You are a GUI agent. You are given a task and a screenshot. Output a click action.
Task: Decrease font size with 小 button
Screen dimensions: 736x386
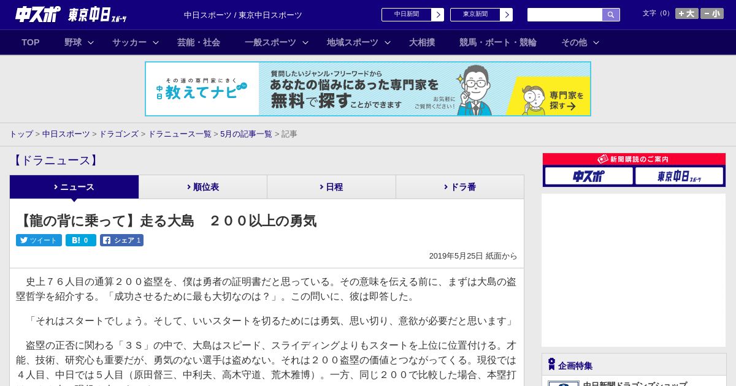click(712, 13)
